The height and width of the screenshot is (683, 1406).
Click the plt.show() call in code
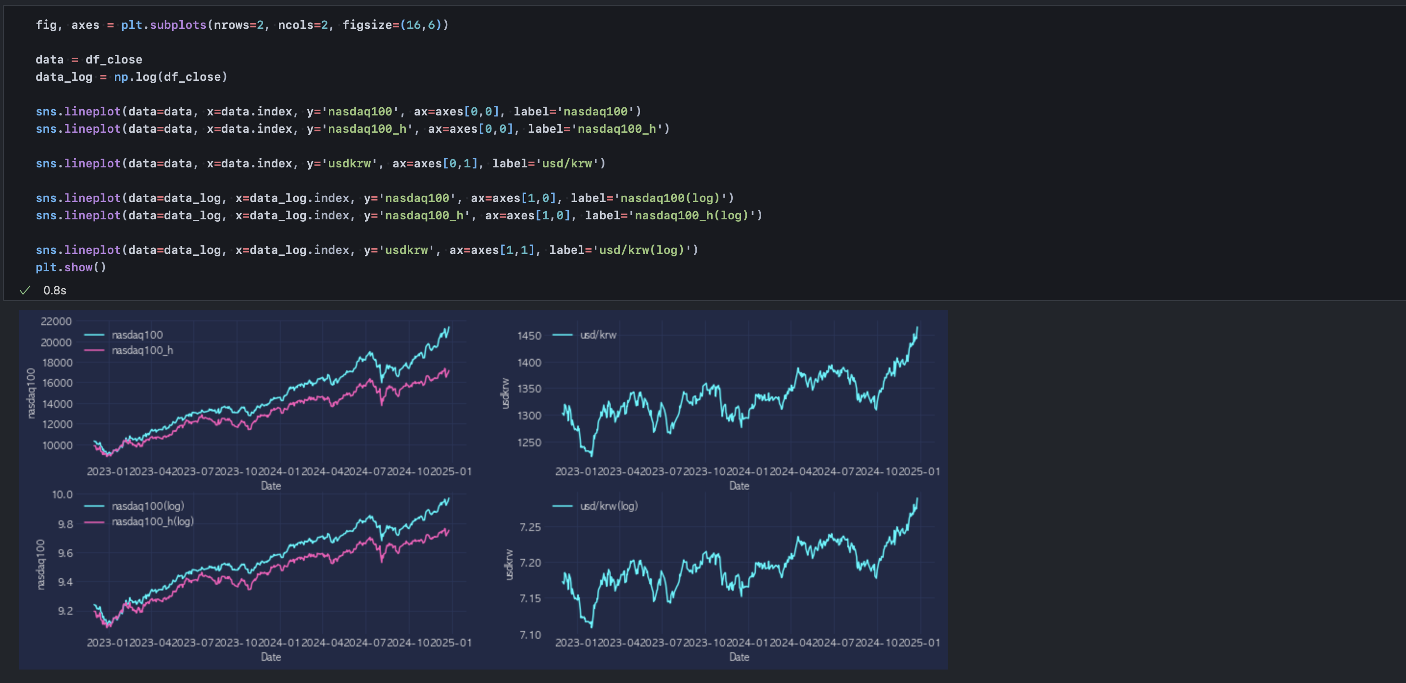coord(70,267)
